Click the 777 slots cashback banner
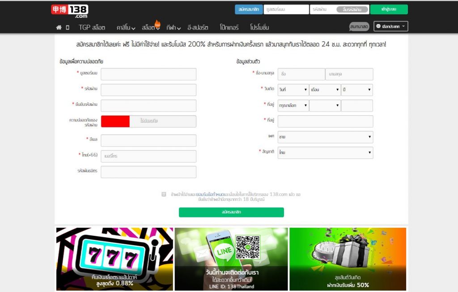This screenshot has width=458, height=292. click(x=114, y=259)
